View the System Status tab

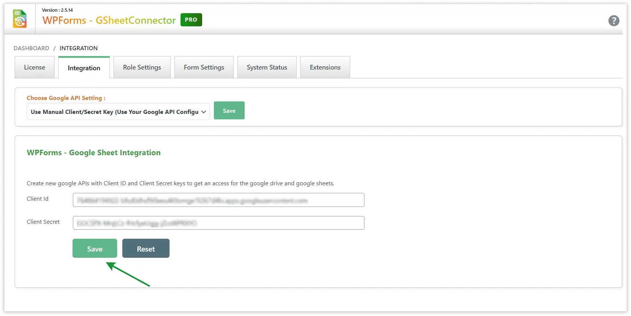click(267, 67)
